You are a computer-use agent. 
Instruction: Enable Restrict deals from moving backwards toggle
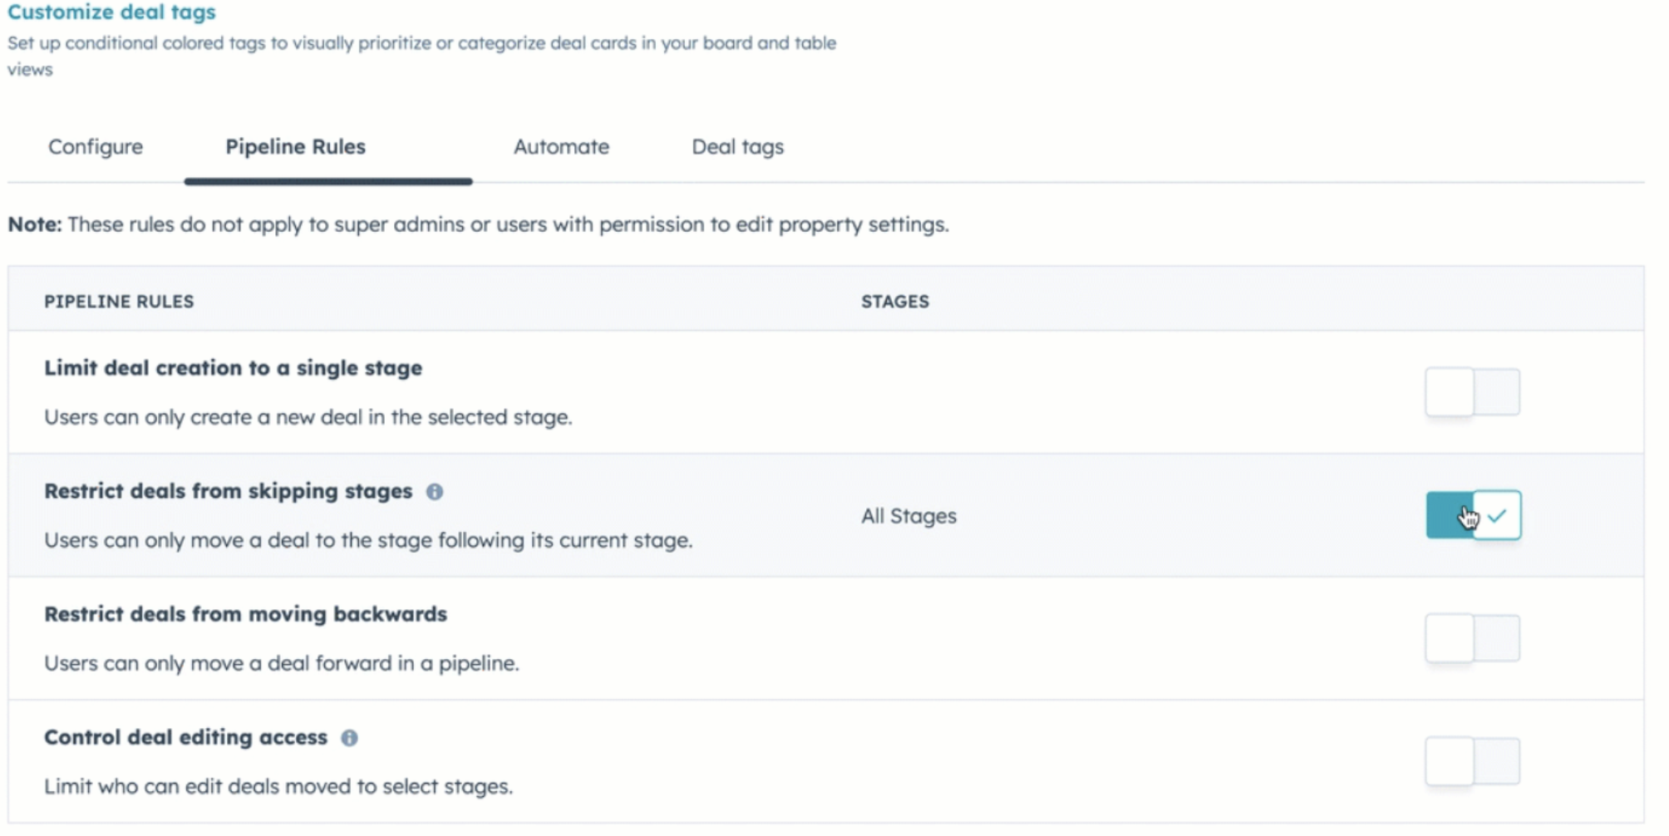[x=1473, y=638]
